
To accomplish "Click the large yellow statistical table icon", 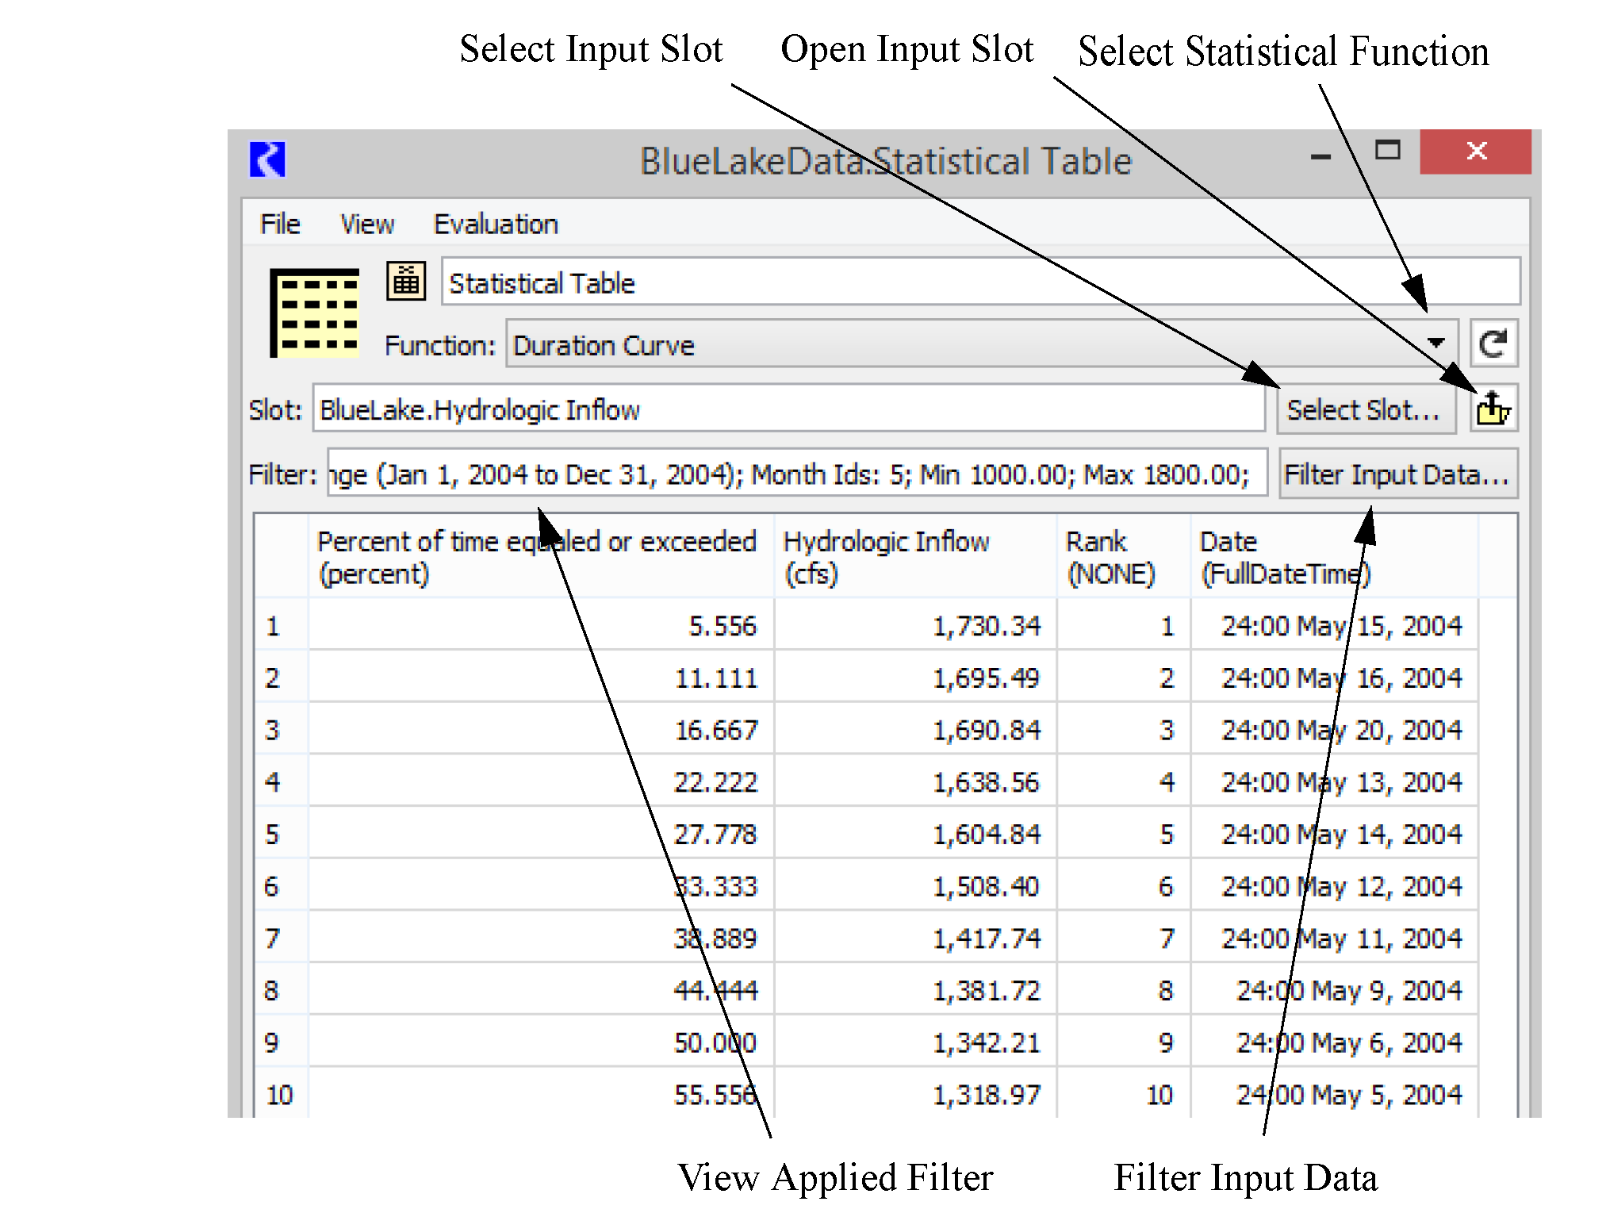I will click(315, 313).
